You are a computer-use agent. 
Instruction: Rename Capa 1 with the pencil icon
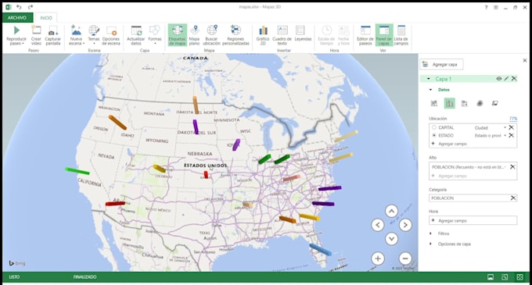(506, 79)
